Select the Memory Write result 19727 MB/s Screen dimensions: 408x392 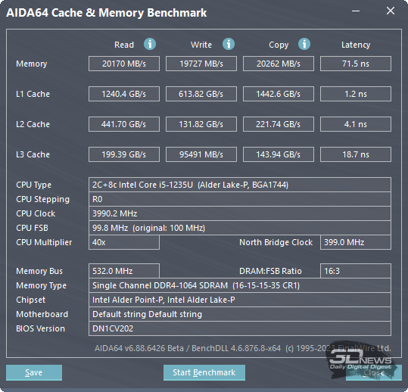201,64
